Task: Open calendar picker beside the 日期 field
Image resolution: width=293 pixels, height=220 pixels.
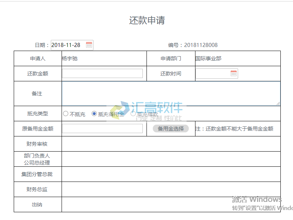Action: tap(89, 45)
